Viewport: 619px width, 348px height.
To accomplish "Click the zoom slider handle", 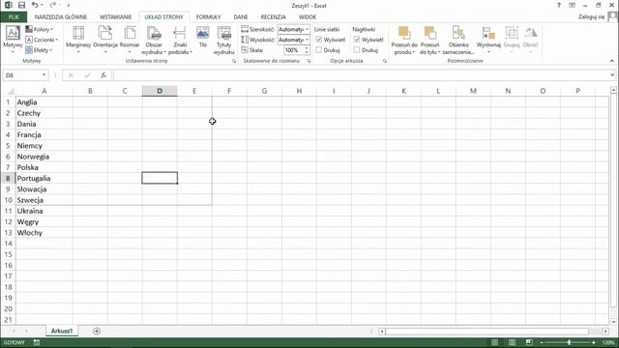I will click(569, 342).
